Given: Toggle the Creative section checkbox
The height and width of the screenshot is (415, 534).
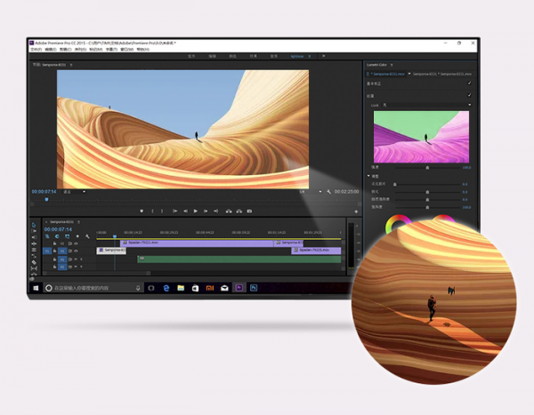Looking at the screenshot, I should tap(469, 95).
